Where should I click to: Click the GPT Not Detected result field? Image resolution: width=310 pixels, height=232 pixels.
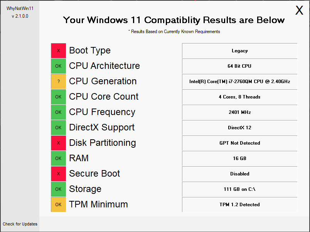(239, 143)
